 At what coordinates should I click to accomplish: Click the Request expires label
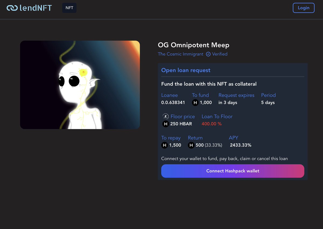pos(236,95)
